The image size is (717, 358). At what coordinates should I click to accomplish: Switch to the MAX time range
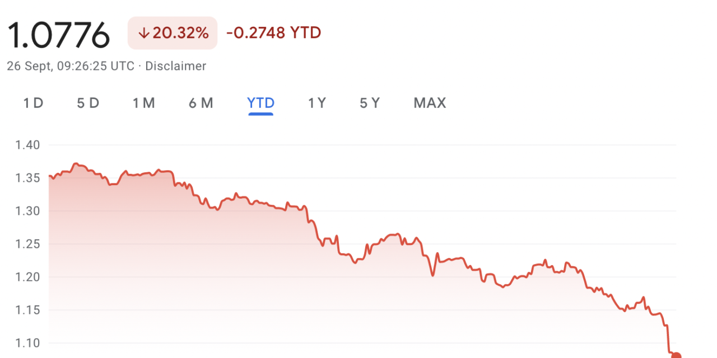430,103
